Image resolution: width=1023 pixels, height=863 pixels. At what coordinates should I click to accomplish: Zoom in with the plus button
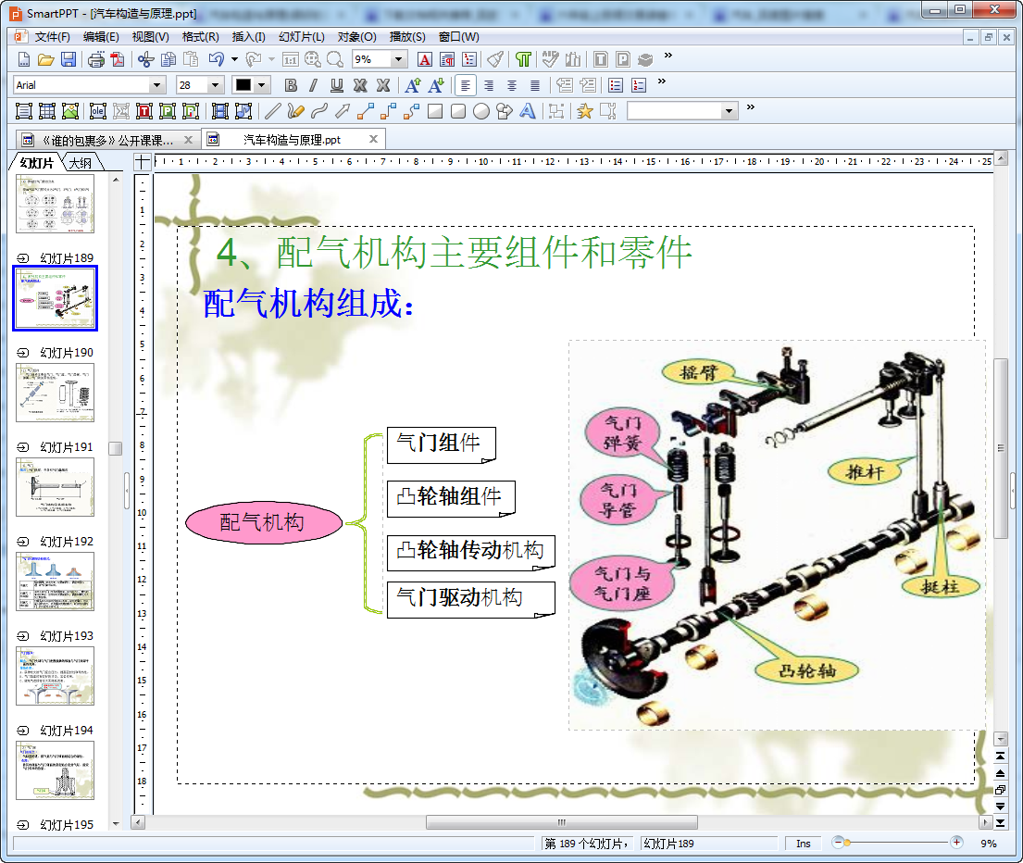coord(956,843)
